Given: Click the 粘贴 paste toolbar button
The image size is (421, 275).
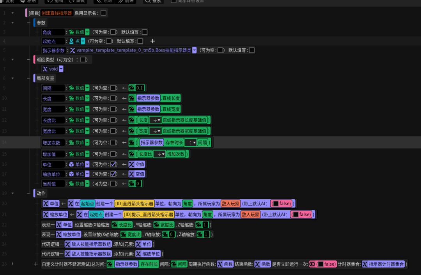Looking at the screenshot, I should pyautogui.click(x=28, y=1).
